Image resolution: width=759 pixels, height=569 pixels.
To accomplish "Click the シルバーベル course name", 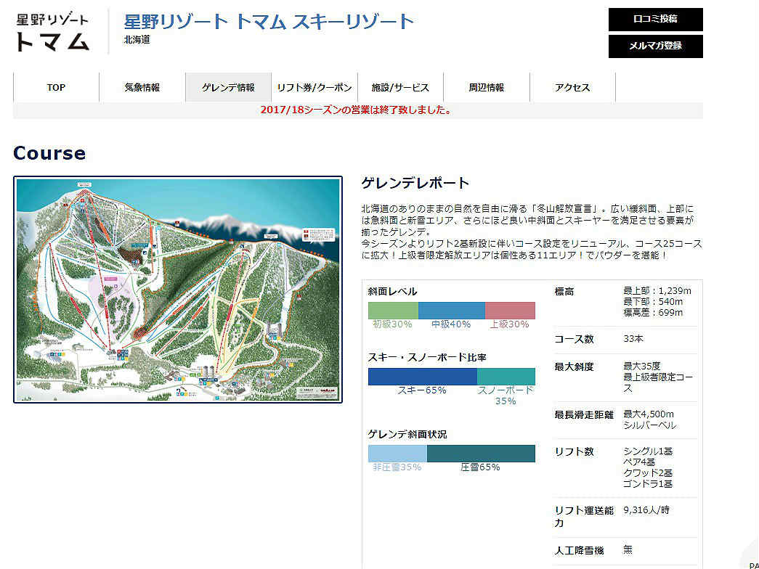I will tap(649, 425).
